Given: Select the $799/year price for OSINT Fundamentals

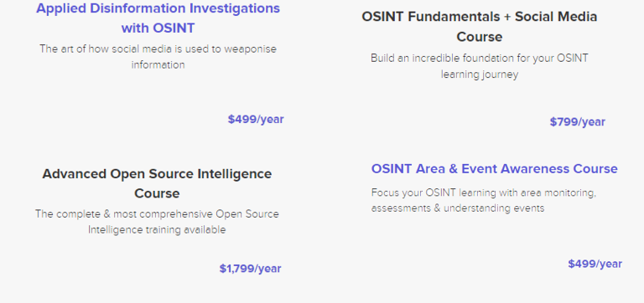Looking at the screenshot, I should coord(578,121).
